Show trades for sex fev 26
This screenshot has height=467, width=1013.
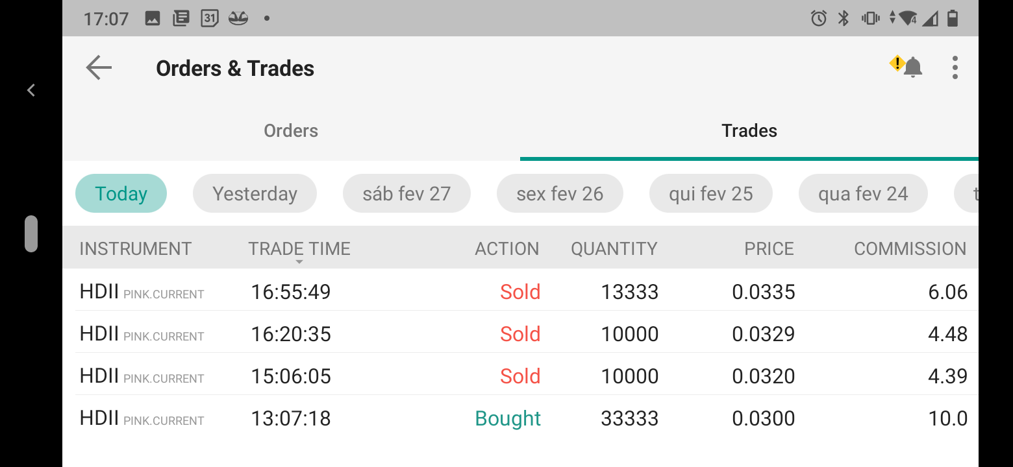pos(560,193)
